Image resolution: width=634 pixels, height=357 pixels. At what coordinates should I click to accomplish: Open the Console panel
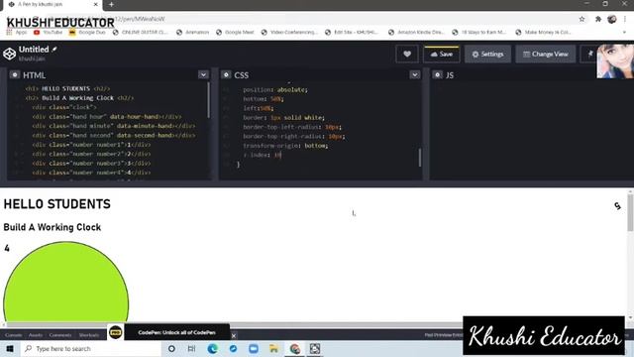13,335
